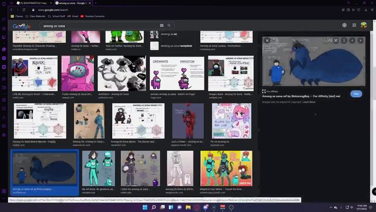The height and width of the screenshot is (212, 376).
Task: Click the search by image camera icon
Action: [x=162, y=25]
